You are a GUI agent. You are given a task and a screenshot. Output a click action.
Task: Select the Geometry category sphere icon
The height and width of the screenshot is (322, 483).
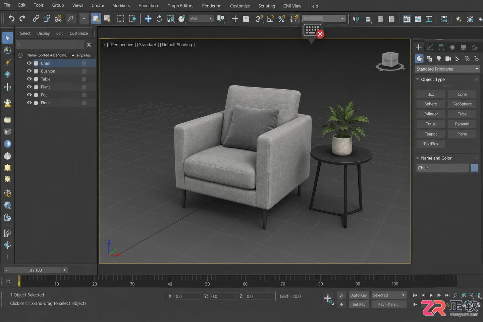coord(419,59)
